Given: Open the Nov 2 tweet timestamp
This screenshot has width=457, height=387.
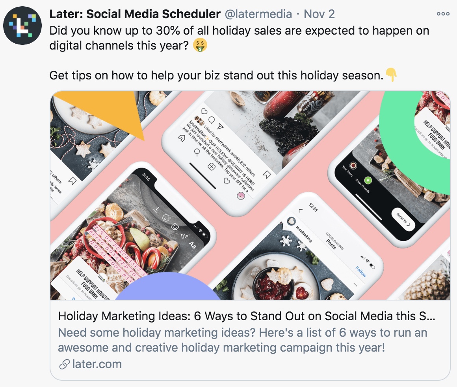Looking at the screenshot, I should (x=319, y=14).
